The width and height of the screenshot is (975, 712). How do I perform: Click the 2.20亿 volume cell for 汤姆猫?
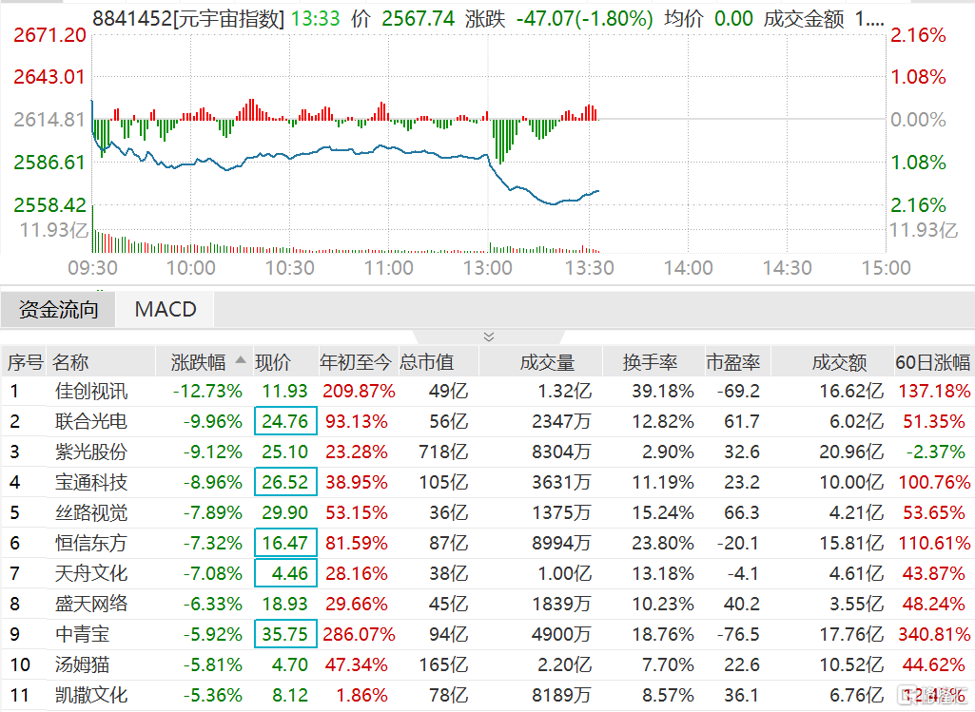(x=565, y=664)
